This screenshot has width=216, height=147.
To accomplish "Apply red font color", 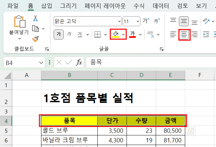I will pyautogui.click(x=133, y=35).
